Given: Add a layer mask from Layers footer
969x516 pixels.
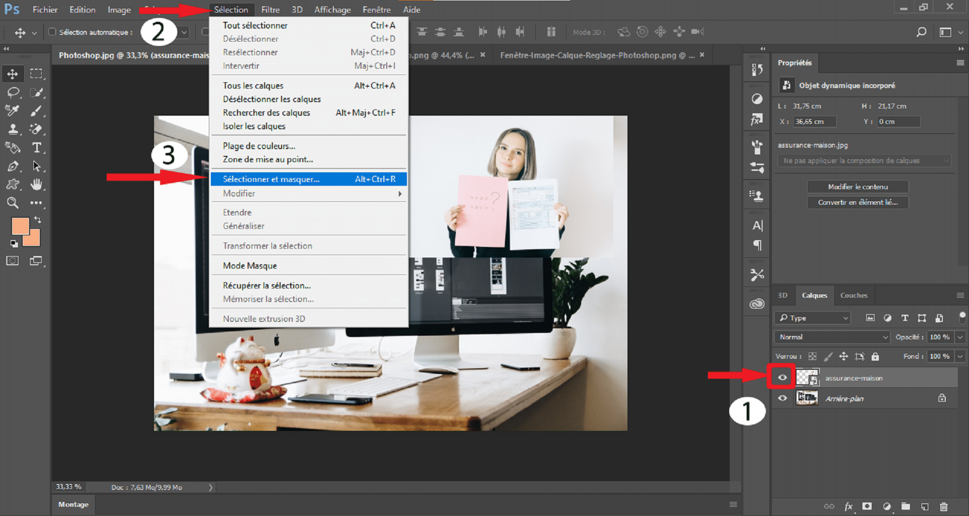Looking at the screenshot, I should click(867, 506).
